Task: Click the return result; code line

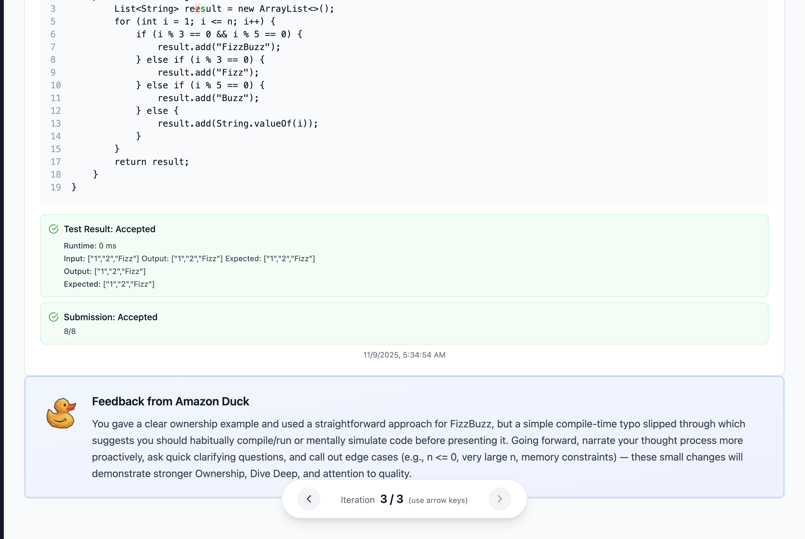Action: [x=151, y=162]
